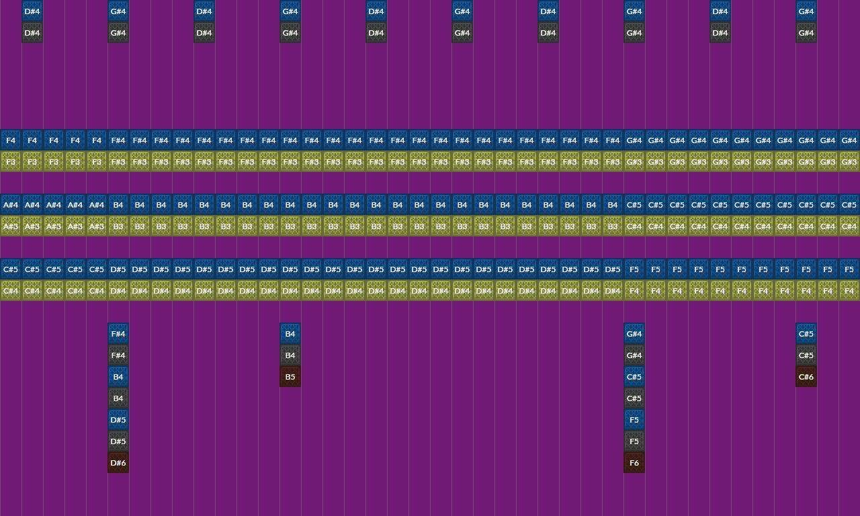Viewport: 860px width, 516px height.
Task: Select the gray C#5 note directly above C#6
Action: pos(806,355)
